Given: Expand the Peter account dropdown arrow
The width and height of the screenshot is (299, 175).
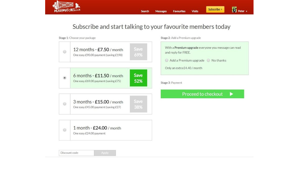Looking at the screenshot, I should (246, 12).
